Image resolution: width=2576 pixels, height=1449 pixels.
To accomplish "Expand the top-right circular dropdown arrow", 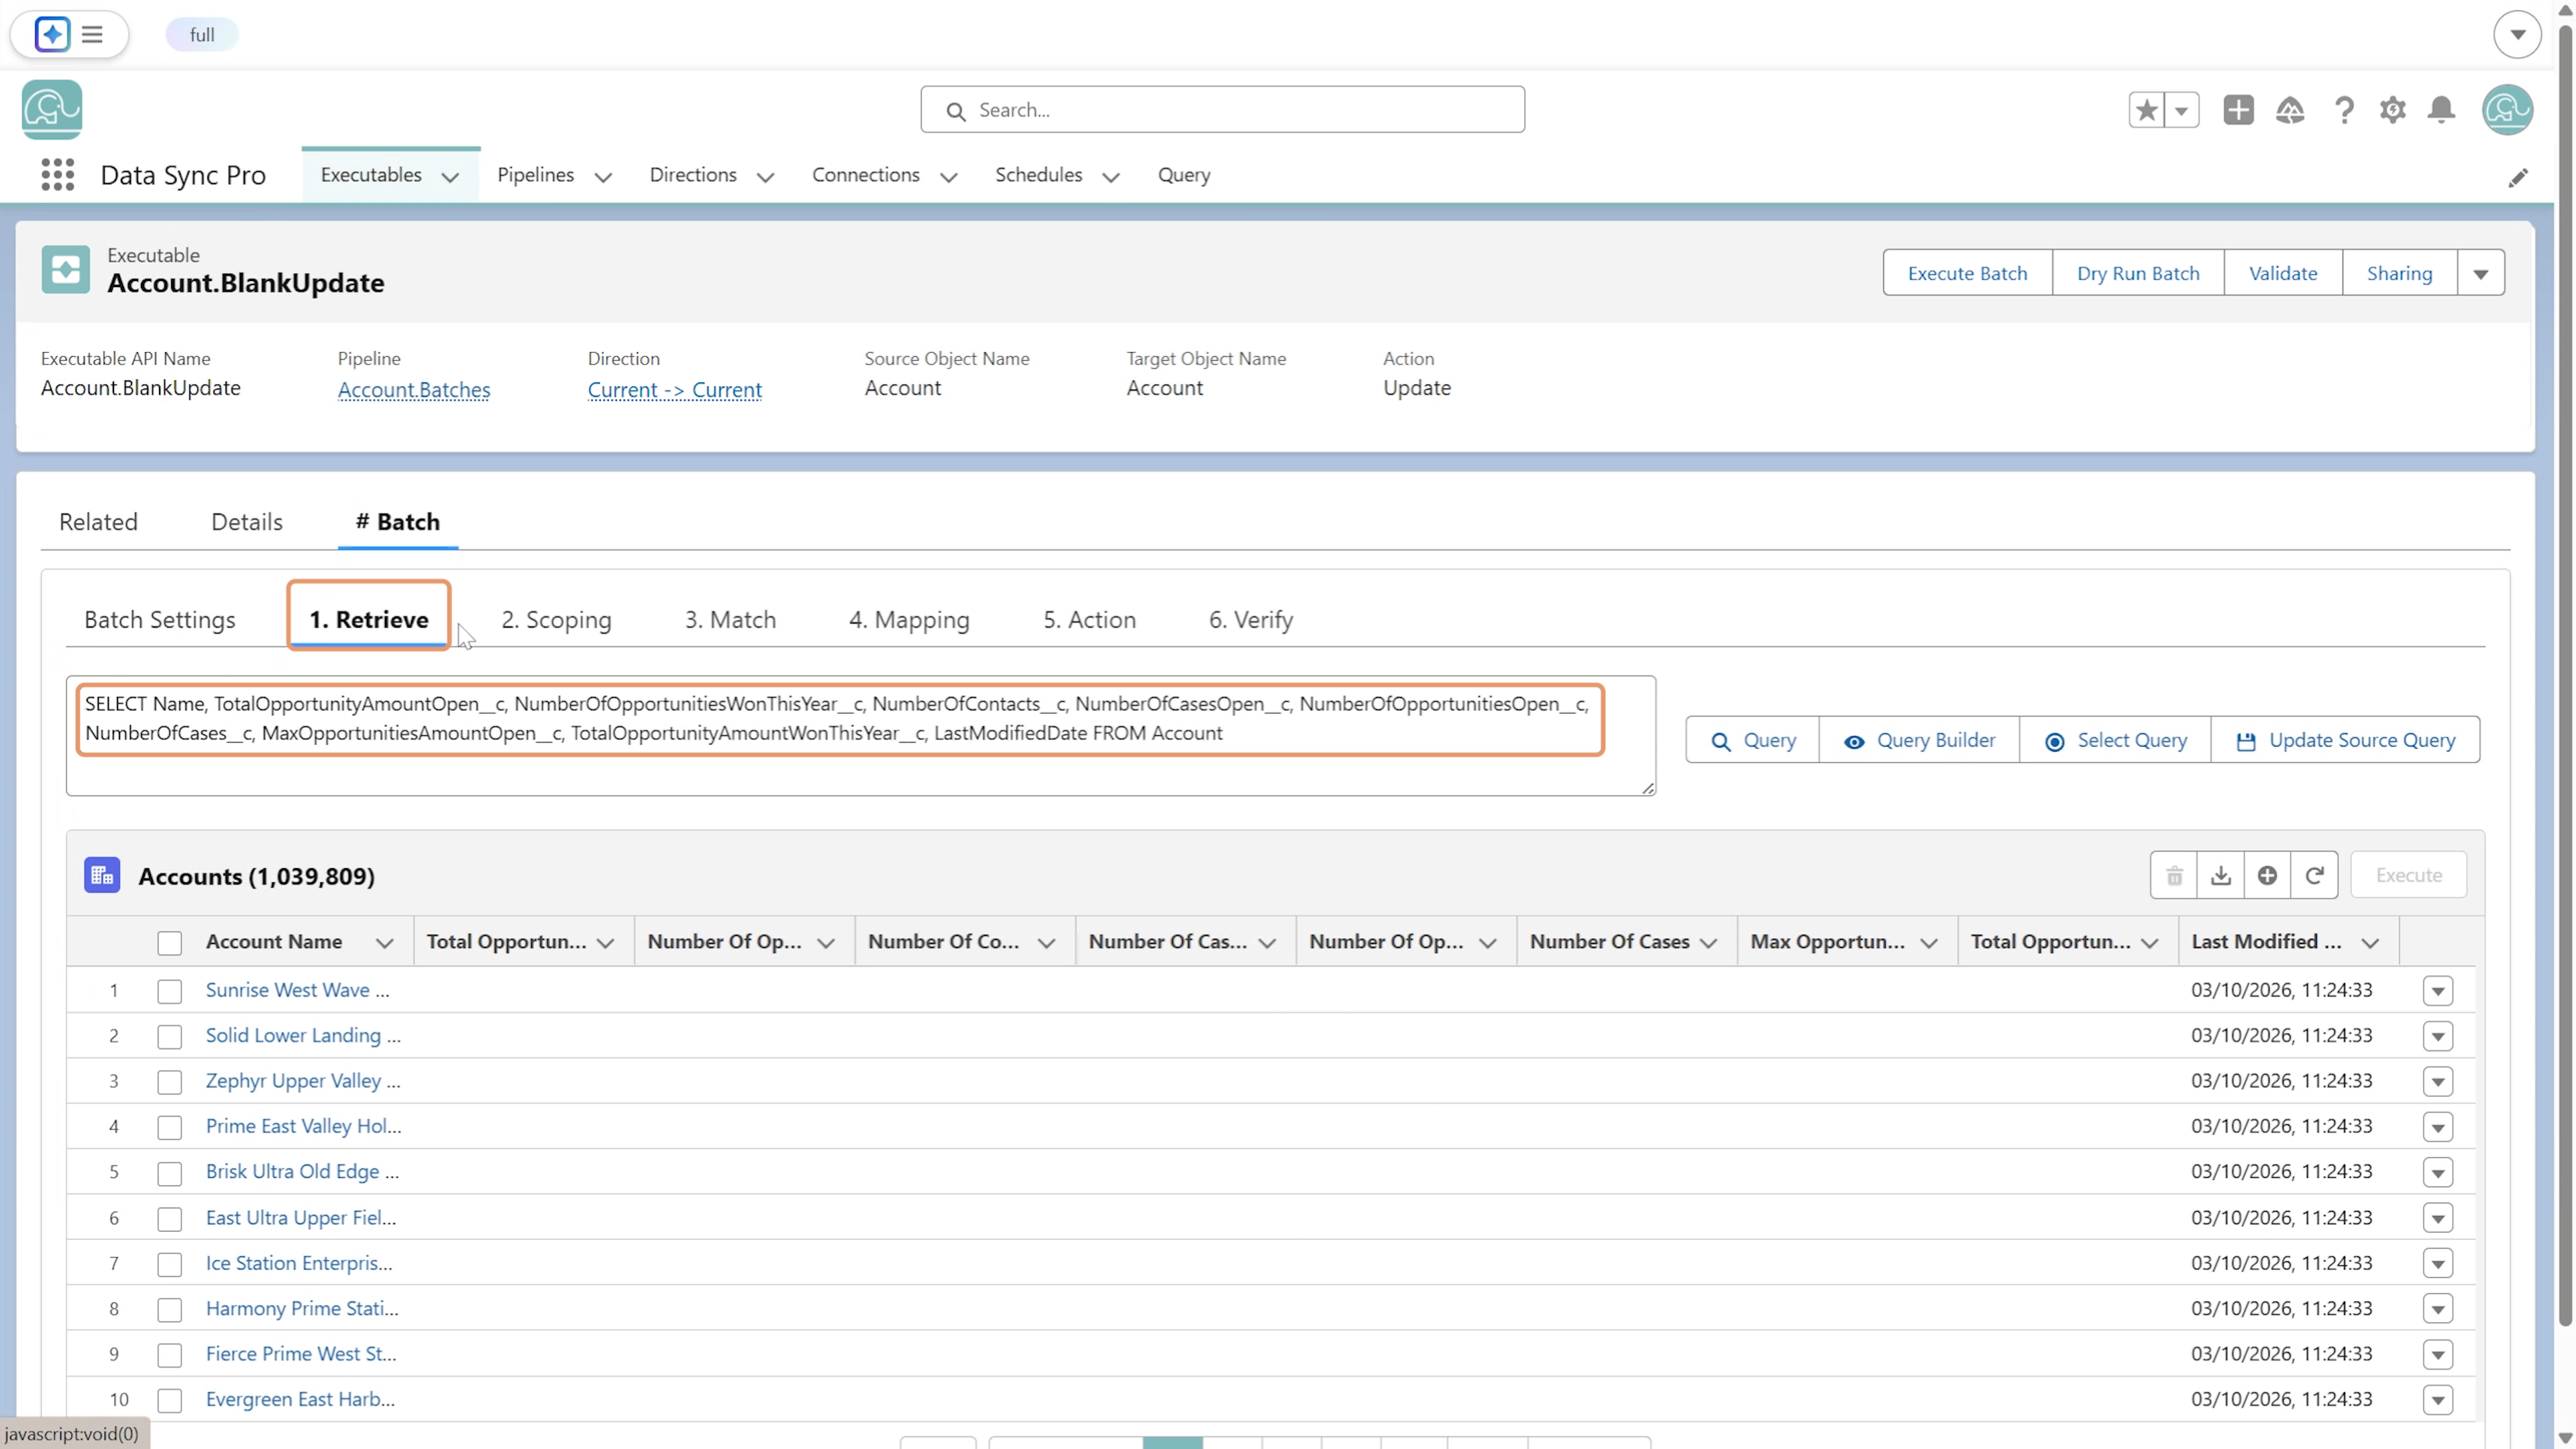I will click(2517, 35).
